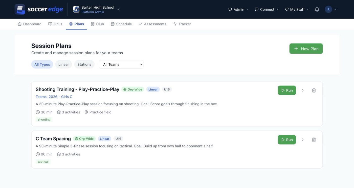Run the C Team Spacing plan
This screenshot has height=188, width=354.
[x=287, y=140]
